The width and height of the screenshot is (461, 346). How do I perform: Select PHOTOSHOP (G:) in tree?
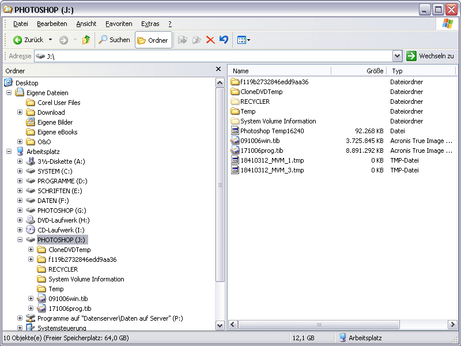pyautogui.click(x=62, y=210)
